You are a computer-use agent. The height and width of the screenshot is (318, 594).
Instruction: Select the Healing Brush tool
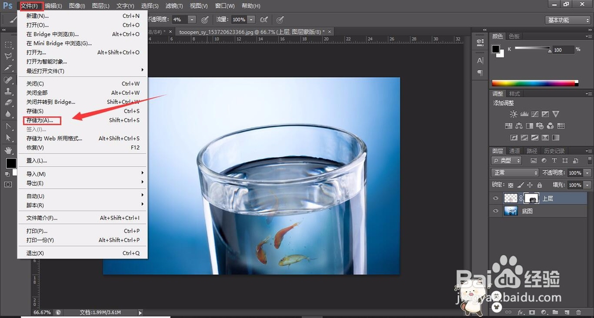[8, 80]
